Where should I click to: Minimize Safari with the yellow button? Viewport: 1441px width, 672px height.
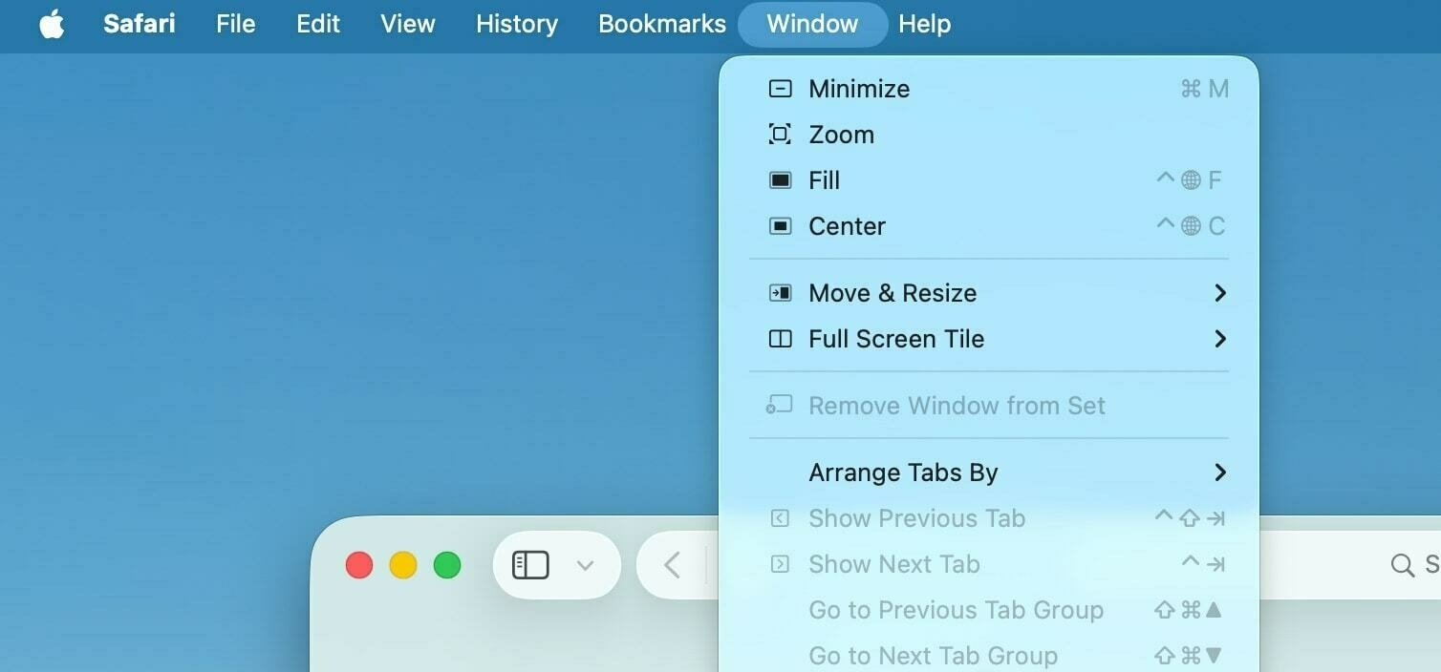(x=403, y=565)
